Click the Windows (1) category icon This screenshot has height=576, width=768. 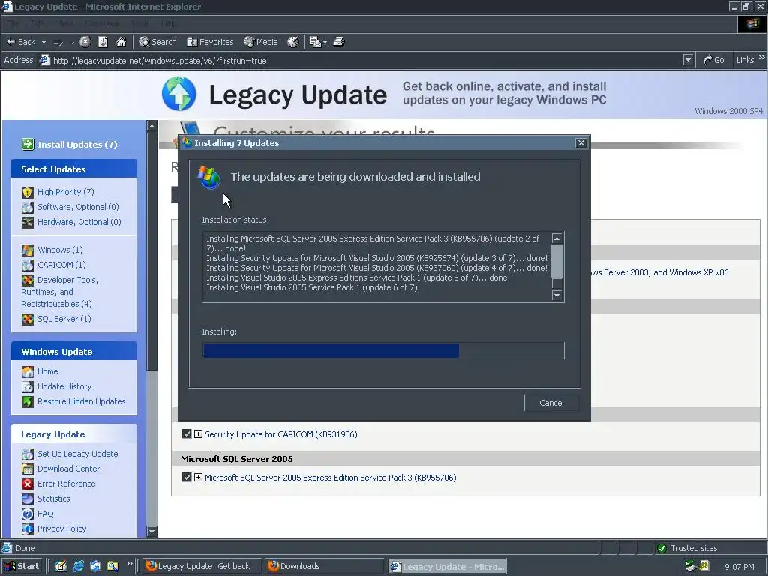coord(28,250)
